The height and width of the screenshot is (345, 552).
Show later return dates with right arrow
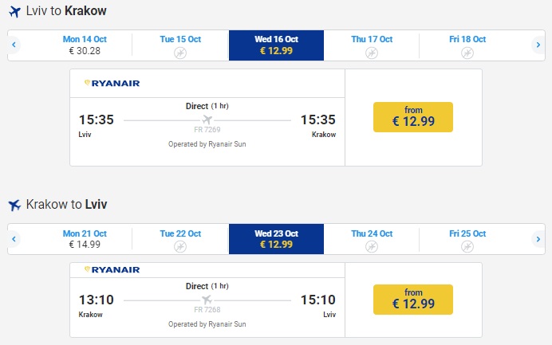coord(538,239)
